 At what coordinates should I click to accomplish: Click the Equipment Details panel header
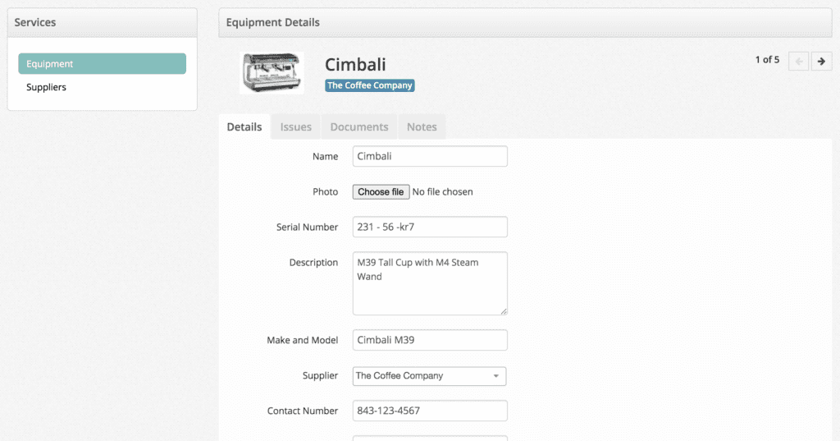click(x=525, y=22)
